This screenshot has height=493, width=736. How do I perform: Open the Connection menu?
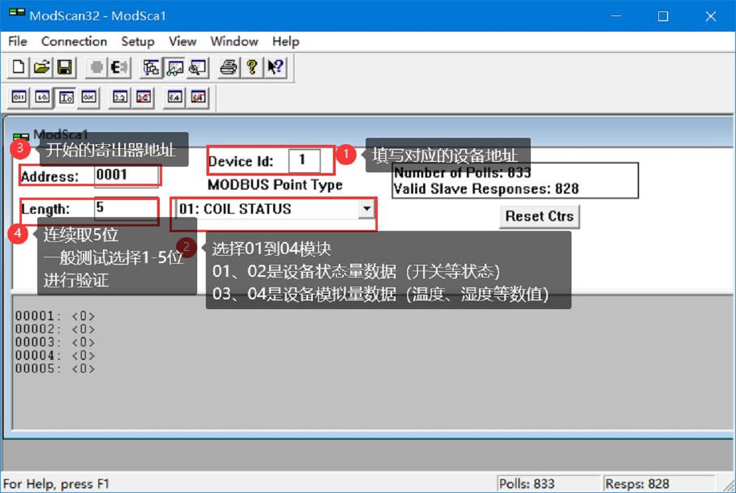tap(74, 41)
